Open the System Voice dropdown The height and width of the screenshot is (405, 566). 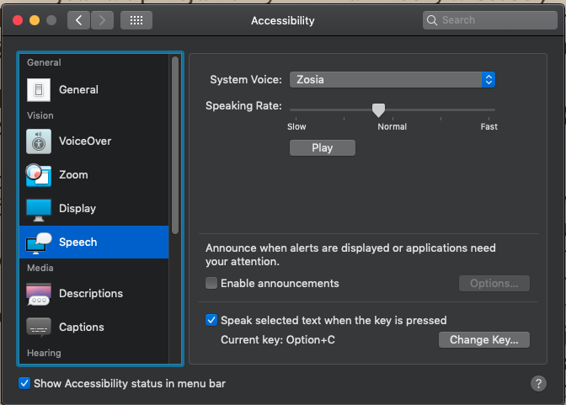[x=392, y=80]
